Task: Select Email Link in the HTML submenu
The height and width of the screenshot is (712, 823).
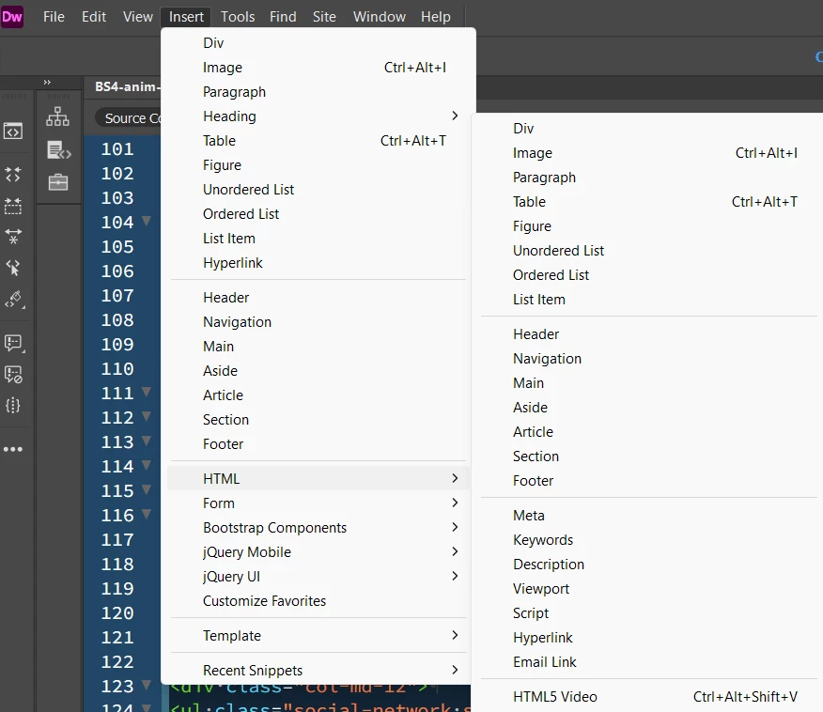Action: [x=649, y=662]
